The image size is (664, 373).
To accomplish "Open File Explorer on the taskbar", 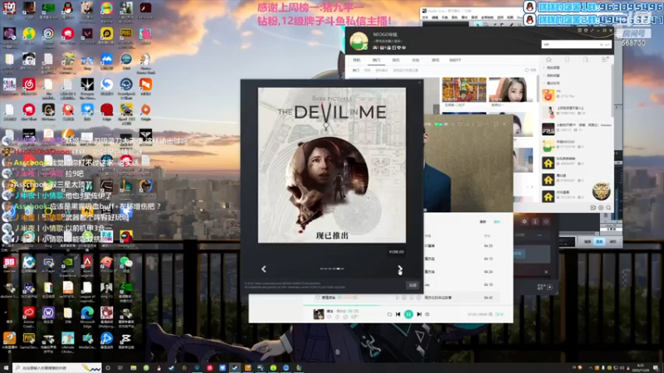I will coord(134,368).
